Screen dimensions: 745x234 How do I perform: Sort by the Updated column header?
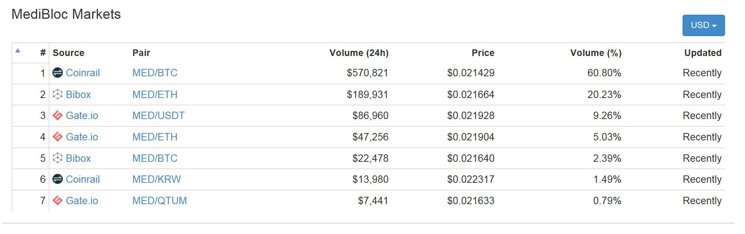[x=703, y=53]
